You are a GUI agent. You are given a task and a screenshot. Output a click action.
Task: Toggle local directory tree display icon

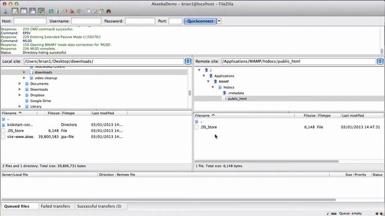coord(24,11)
